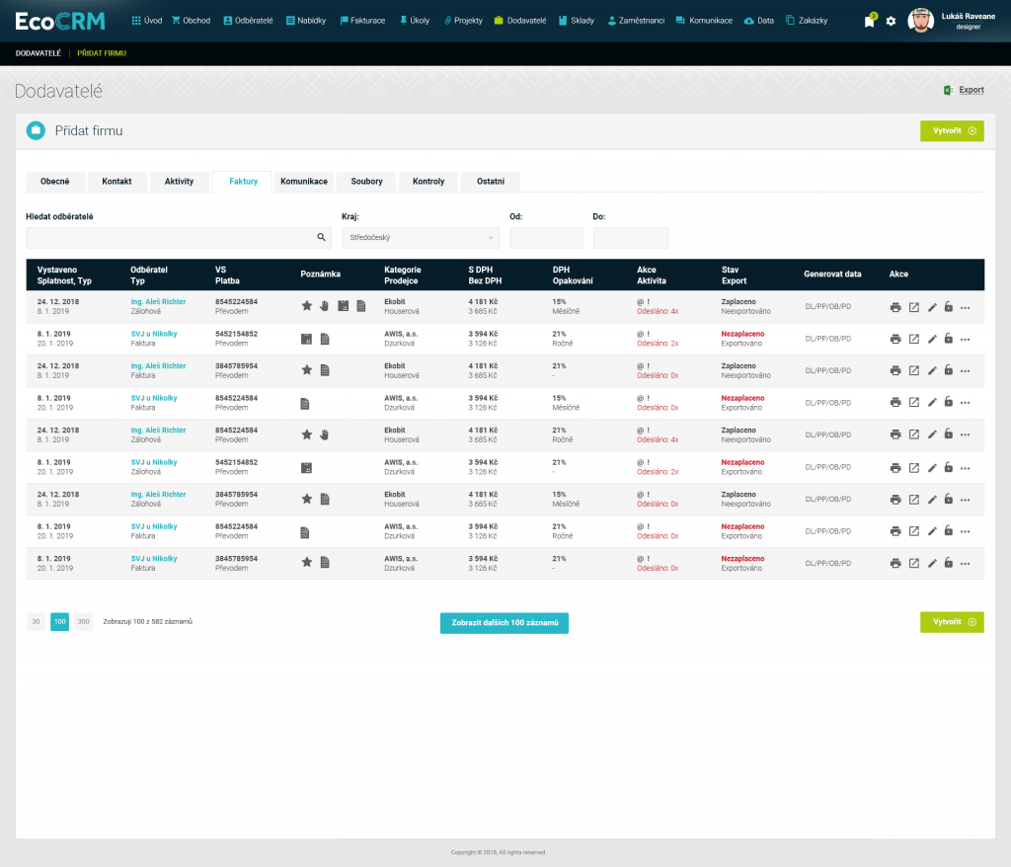This screenshot has width=1011, height=867.
Task: Click star note icon in first row
Action: 307,306
